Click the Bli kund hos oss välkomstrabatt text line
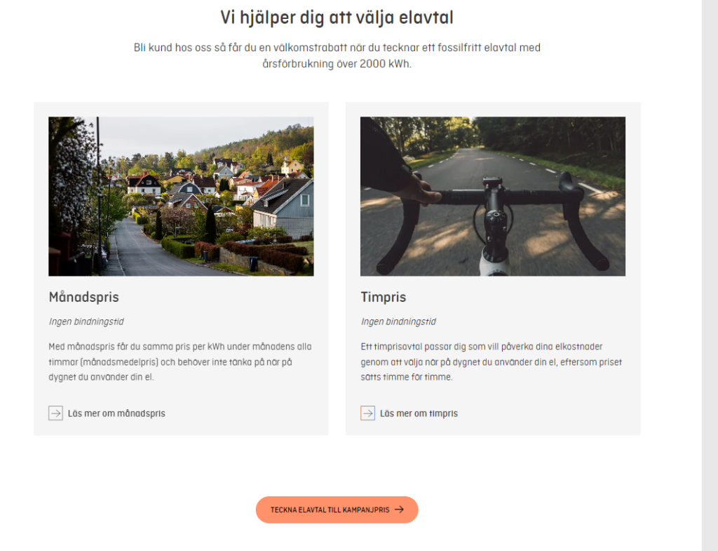Screen dimensions: 718x551 point(337,48)
